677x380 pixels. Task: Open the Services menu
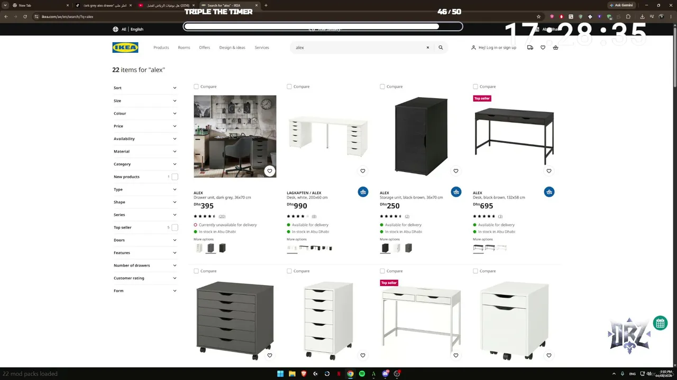pos(262,47)
